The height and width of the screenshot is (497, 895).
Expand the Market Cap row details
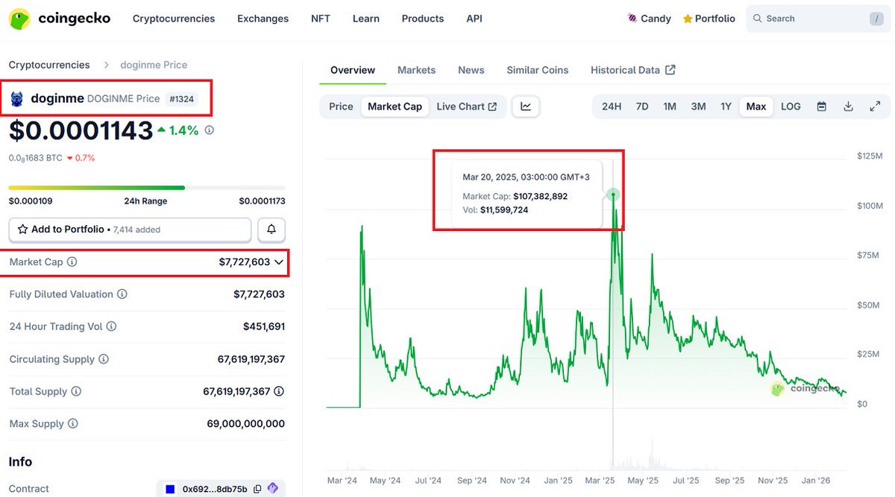tap(280, 262)
